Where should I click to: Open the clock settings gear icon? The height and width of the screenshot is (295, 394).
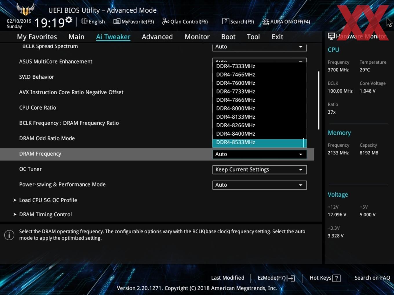[x=69, y=20]
